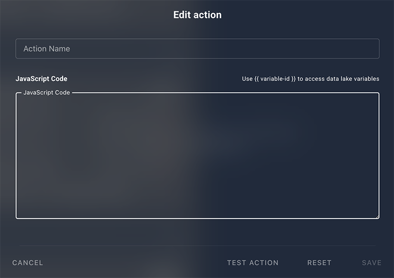Place cursor in the code editor box
Image resolution: width=394 pixels, height=278 pixels.
click(197, 155)
